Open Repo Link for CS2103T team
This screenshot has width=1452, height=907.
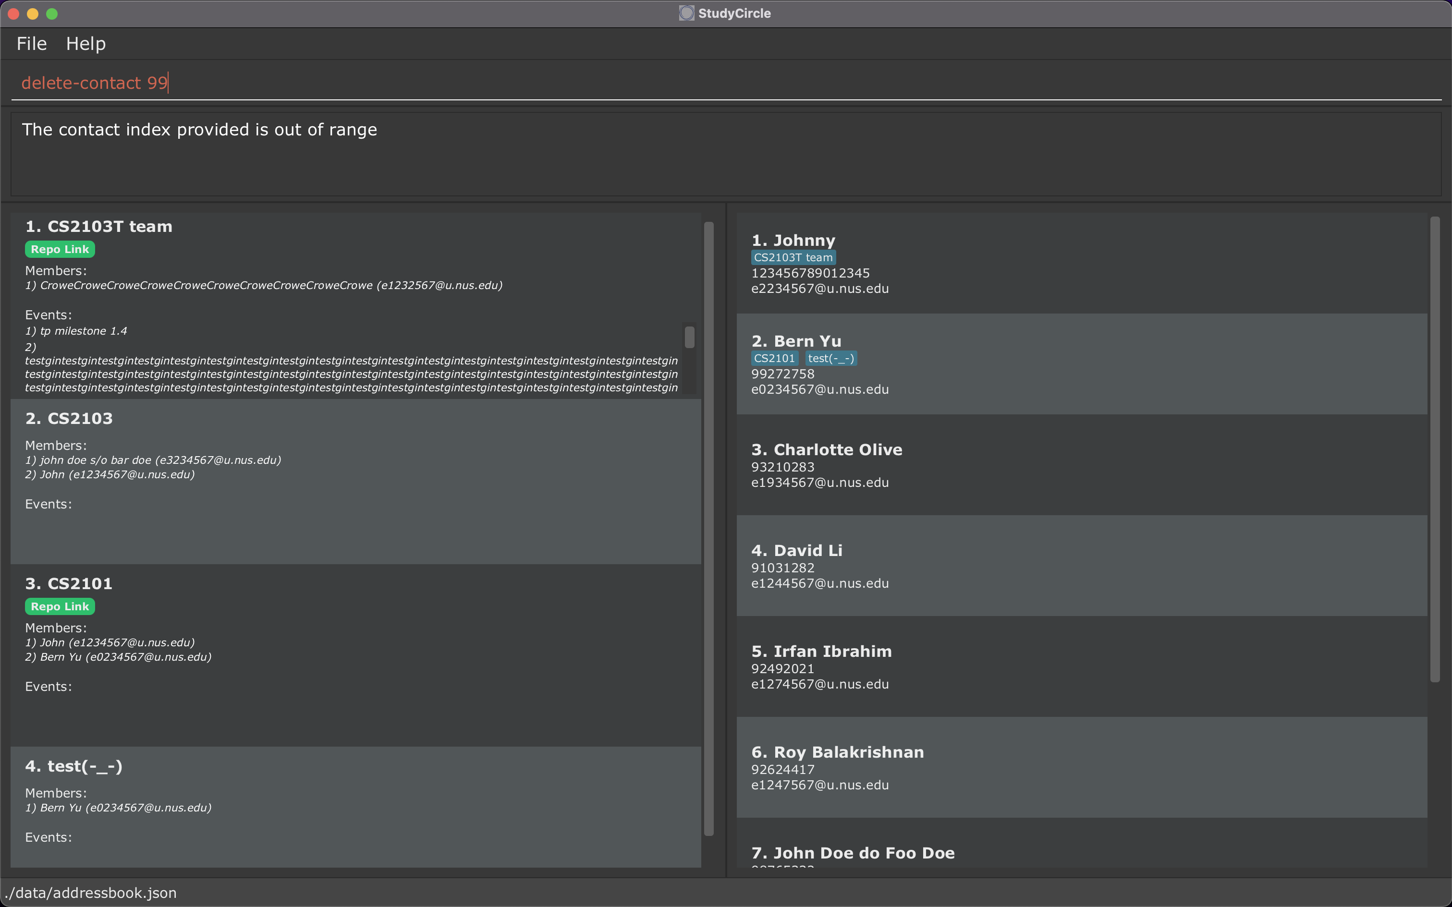coord(60,250)
